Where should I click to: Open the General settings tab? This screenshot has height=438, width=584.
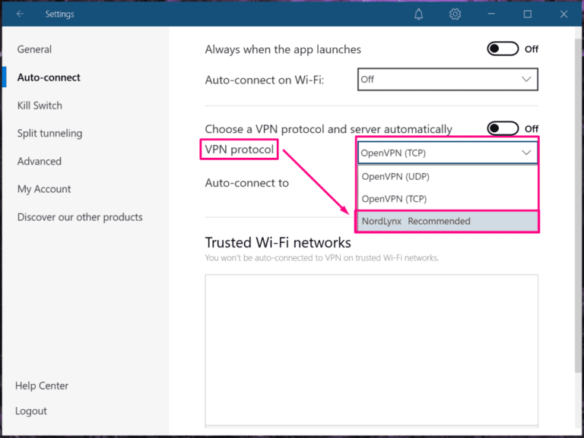[x=35, y=49]
